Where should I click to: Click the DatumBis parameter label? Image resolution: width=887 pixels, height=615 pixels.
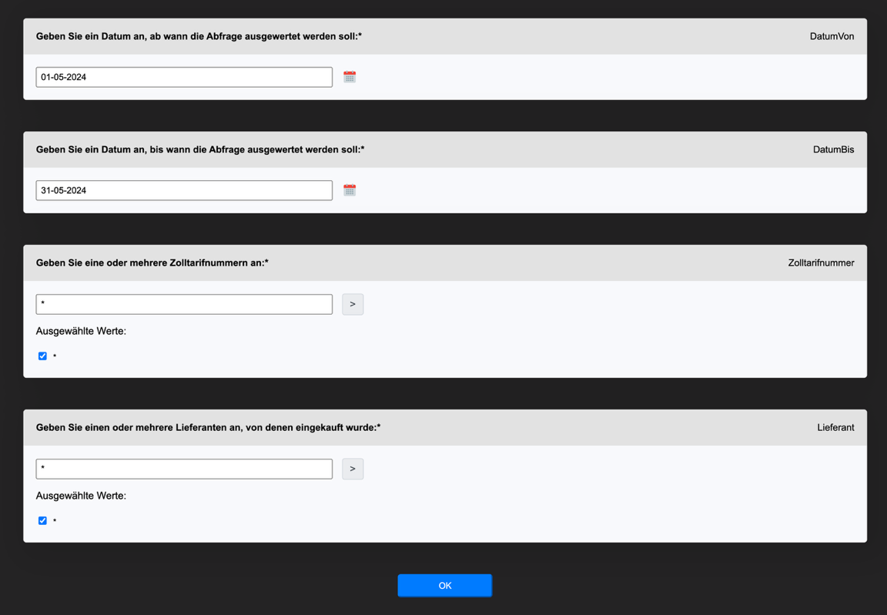click(x=833, y=149)
